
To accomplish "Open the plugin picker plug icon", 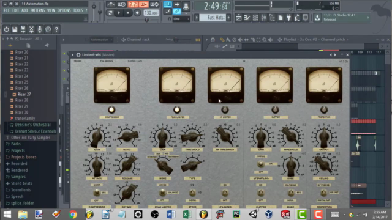I will click(x=288, y=18).
